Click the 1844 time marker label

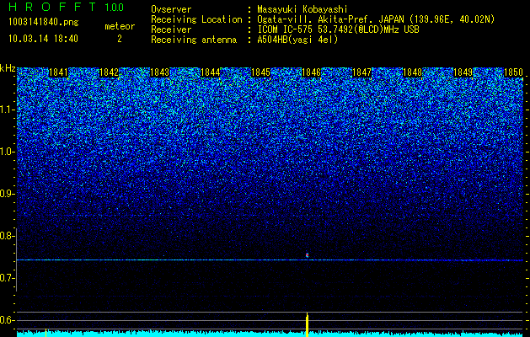[x=211, y=72]
